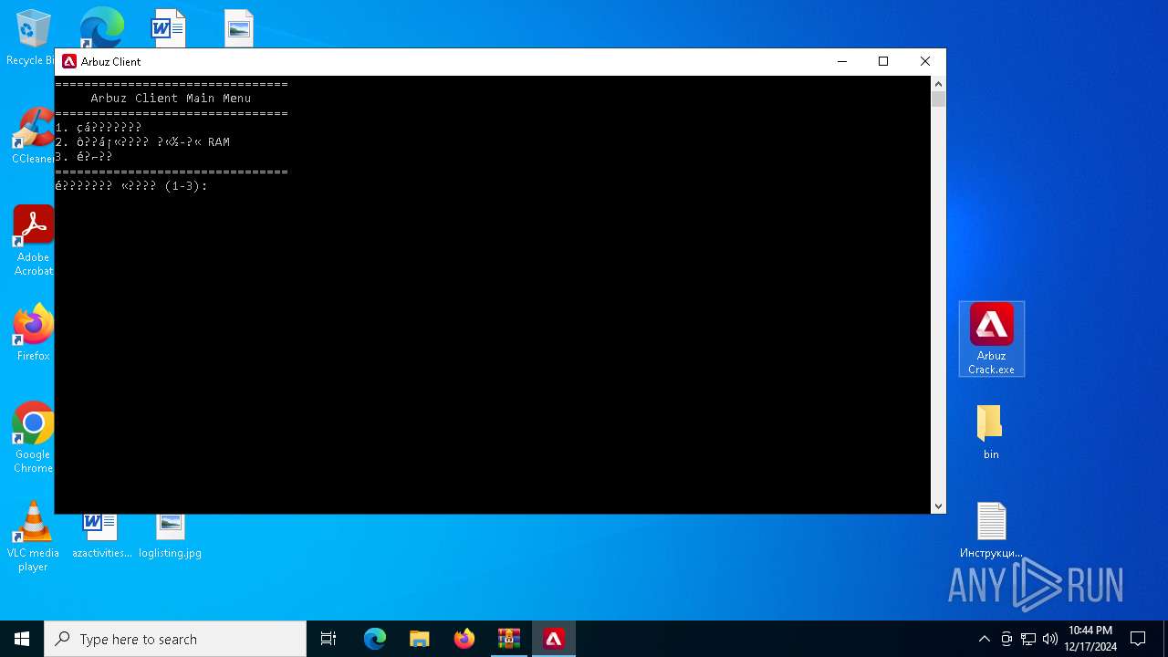Screen dimensions: 1168x657
Task: Open the VLC media player shortcut
Action: pos(33,537)
